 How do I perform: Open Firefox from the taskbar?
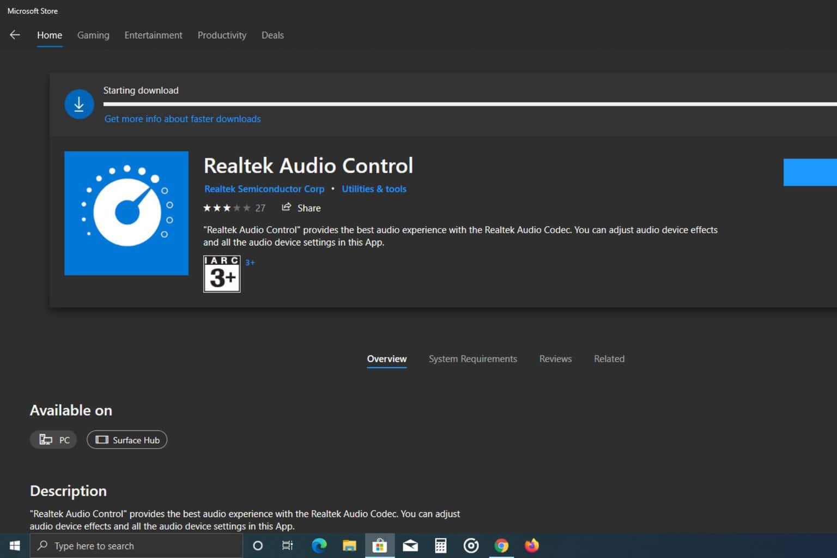[x=531, y=545]
